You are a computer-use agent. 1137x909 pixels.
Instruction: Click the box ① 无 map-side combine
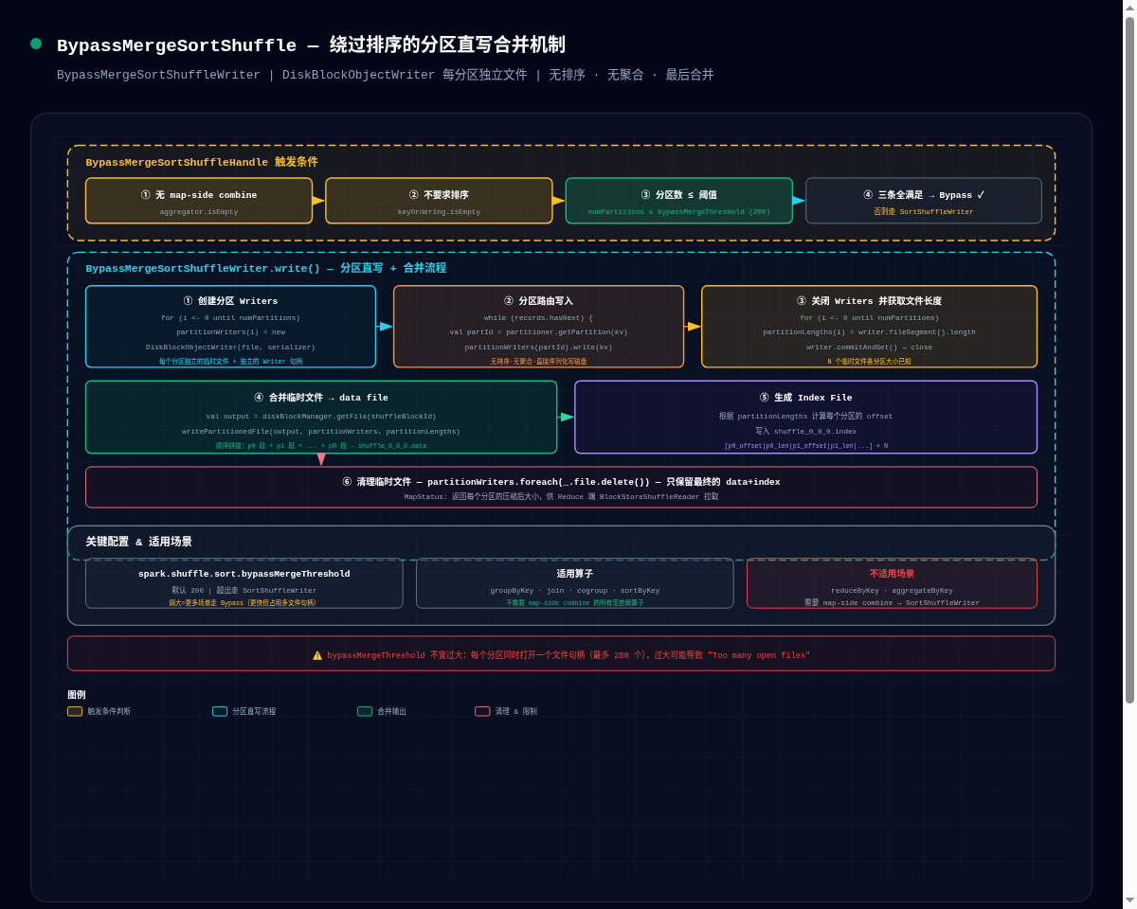[x=199, y=201]
